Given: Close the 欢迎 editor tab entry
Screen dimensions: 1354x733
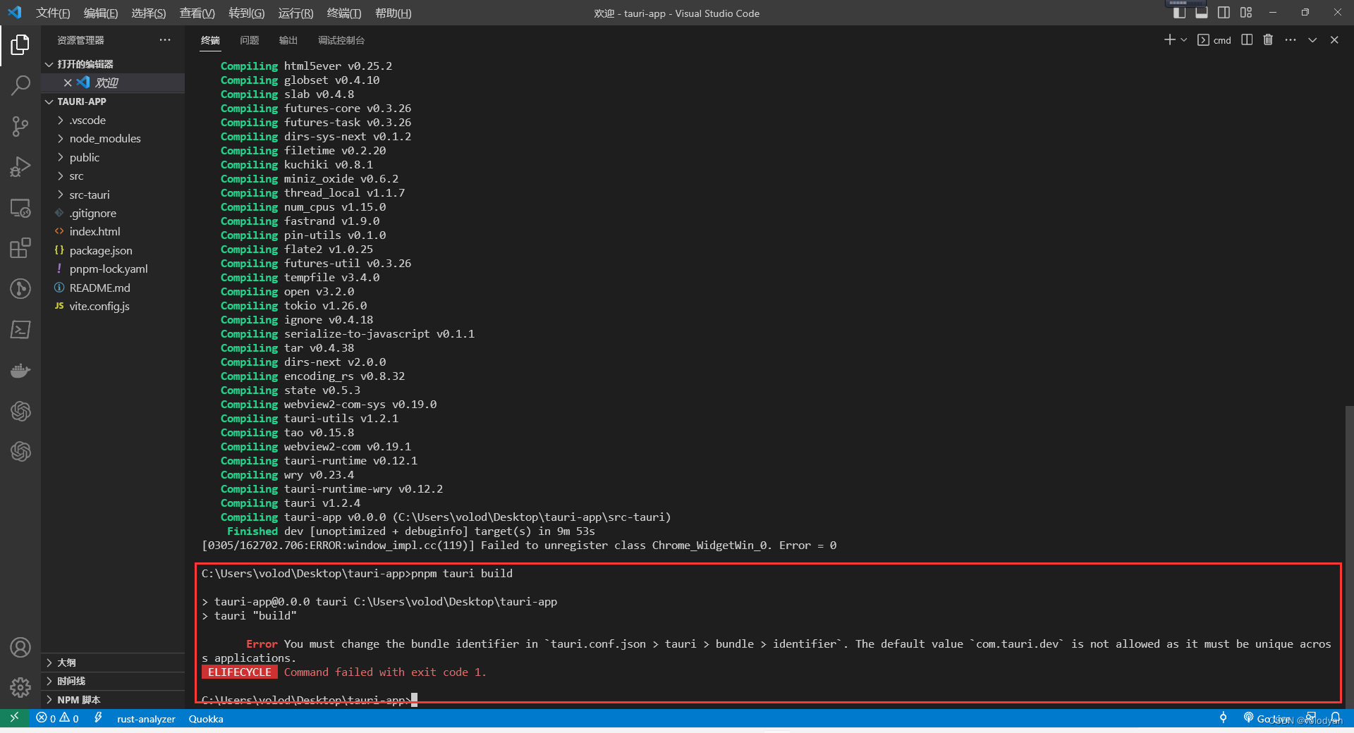Looking at the screenshot, I should pyautogui.click(x=68, y=82).
